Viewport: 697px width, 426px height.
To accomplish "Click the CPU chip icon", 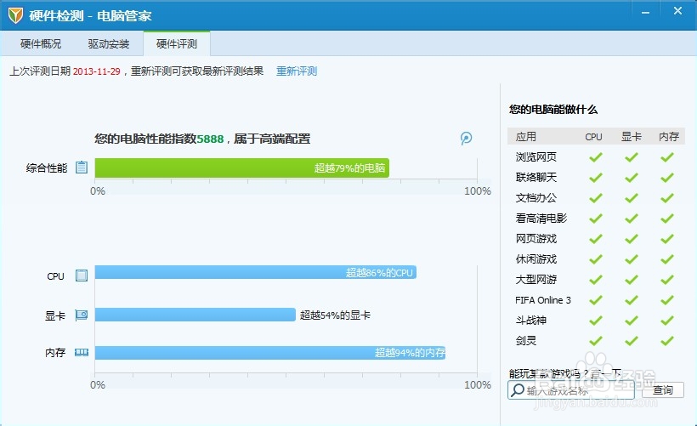I will click(82, 275).
